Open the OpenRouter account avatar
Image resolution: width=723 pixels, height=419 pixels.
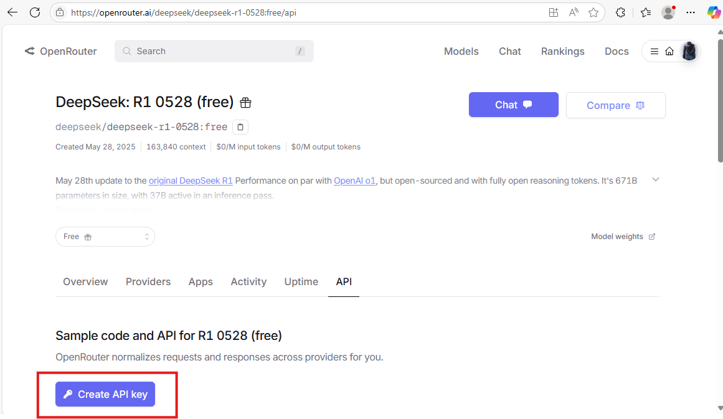click(689, 51)
